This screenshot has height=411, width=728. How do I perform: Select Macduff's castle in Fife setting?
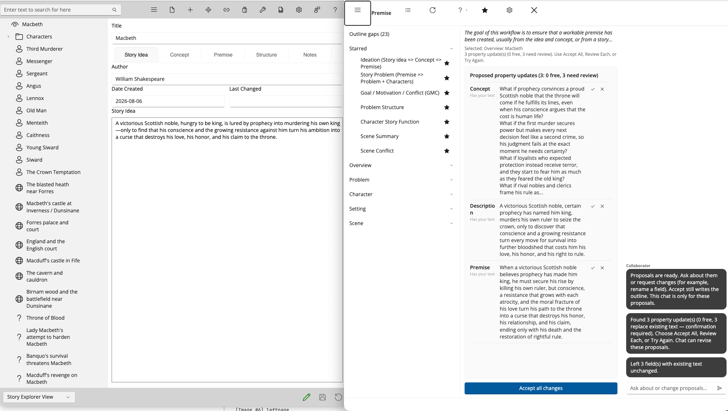tap(53, 261)
